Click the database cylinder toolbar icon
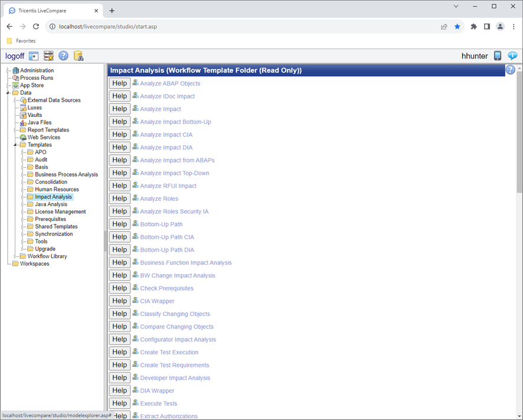The width and height of the screenshot is (523, 420). point(79,56)
